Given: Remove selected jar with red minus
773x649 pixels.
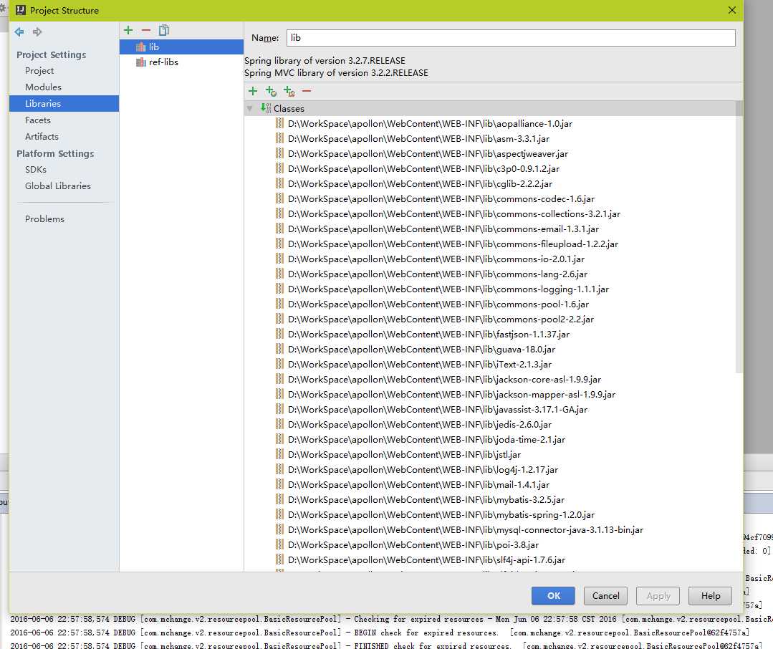Looking at the screenshot, I should point(307,91).
